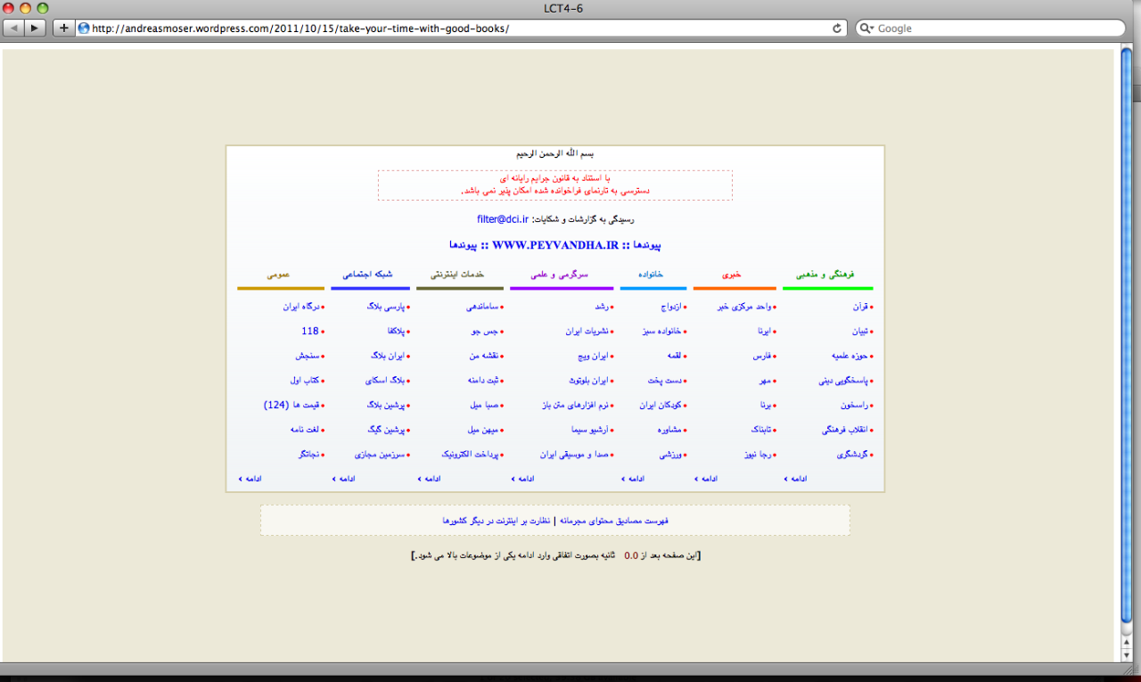Select the 'فرهنگی و مذهبی' category heading
The image size is (1141, 682).
[x=825, y=275]
